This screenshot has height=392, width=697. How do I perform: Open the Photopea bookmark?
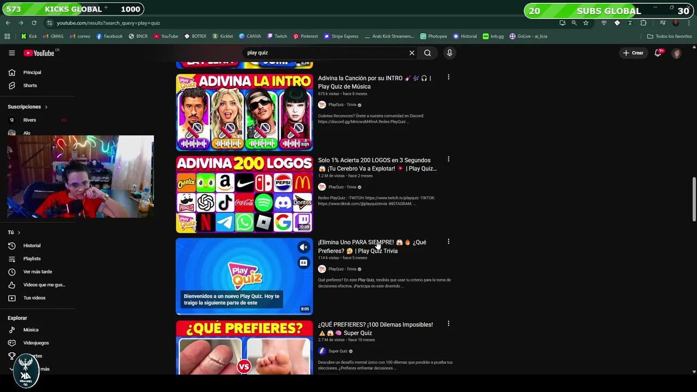tap(434, 36)
